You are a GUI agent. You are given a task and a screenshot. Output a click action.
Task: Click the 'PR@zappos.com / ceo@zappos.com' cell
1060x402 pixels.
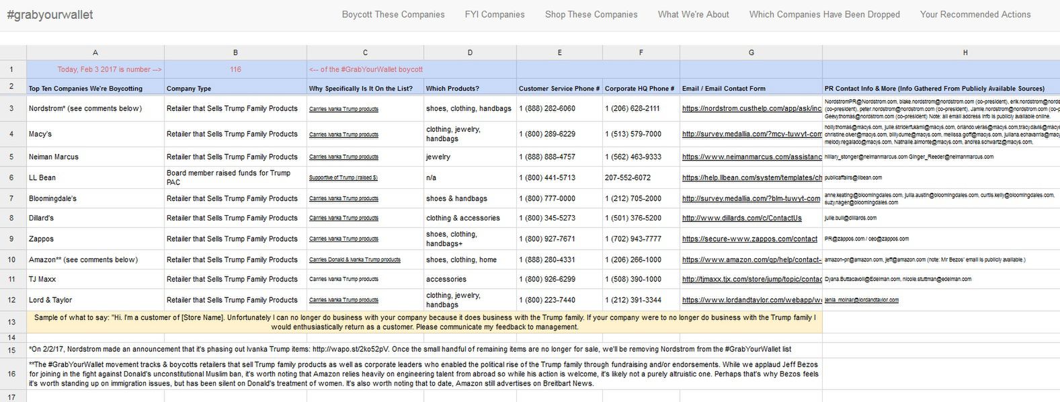(x=941, y=239)
